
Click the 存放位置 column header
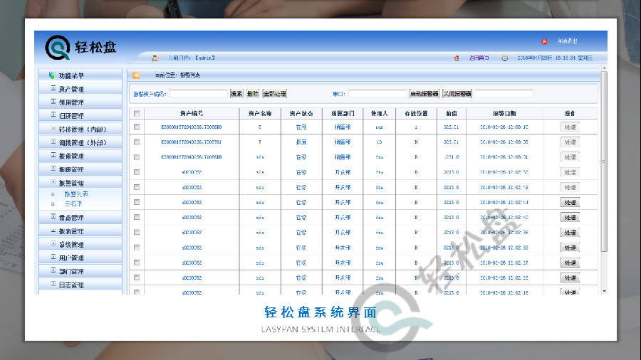pos(416,113)
